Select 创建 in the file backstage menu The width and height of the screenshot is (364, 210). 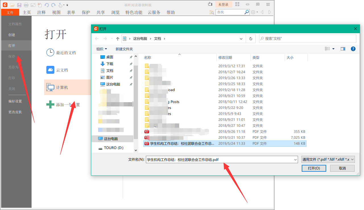(12, 35)
